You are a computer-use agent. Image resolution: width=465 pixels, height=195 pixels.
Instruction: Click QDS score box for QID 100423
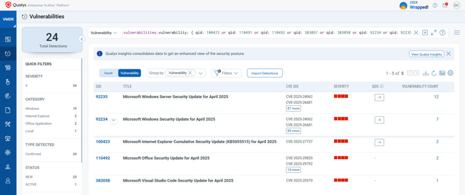(379, 143)
